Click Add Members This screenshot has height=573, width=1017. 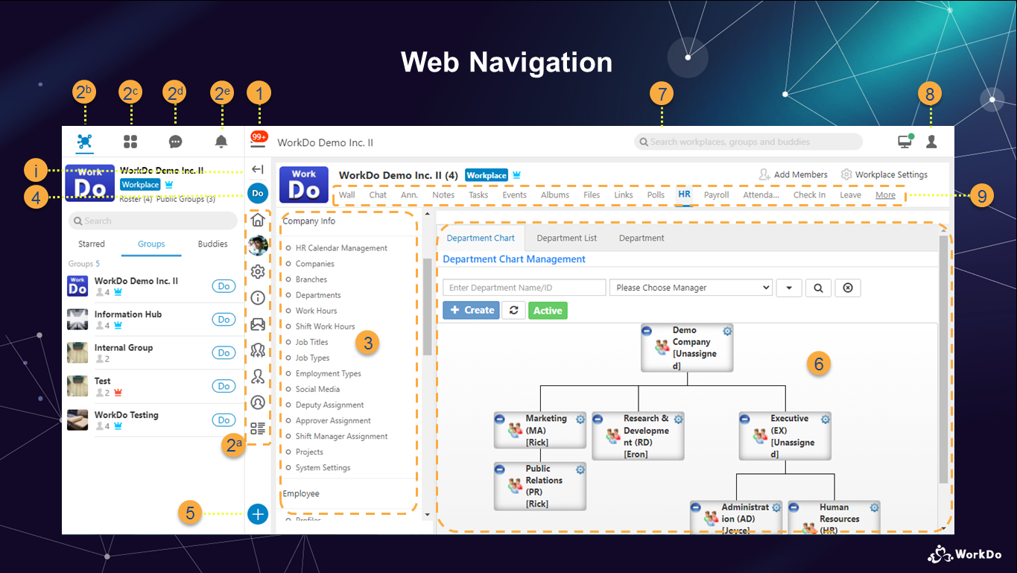793,174
